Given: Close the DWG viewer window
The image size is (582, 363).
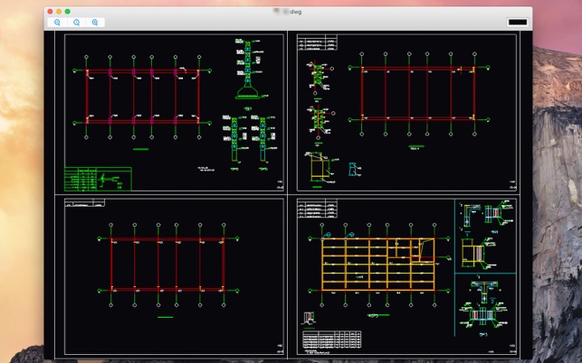Looking at the screenshot, I should pos(50,11).
